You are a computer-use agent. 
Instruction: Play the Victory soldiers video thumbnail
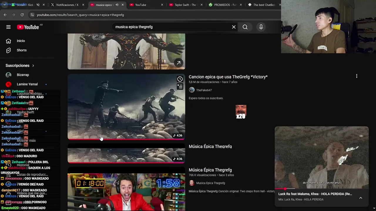pyautogui.click(x=126, y=107)
